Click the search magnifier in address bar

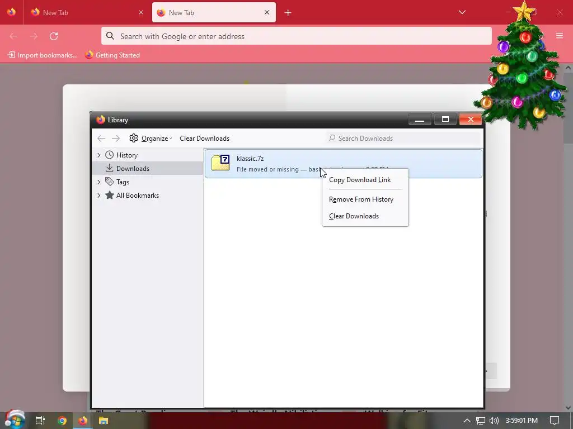(110, 36)
